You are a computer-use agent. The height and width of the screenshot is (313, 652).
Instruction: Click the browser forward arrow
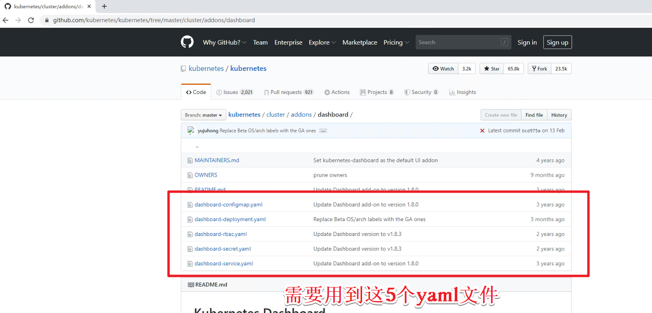(x=18, y=20)
